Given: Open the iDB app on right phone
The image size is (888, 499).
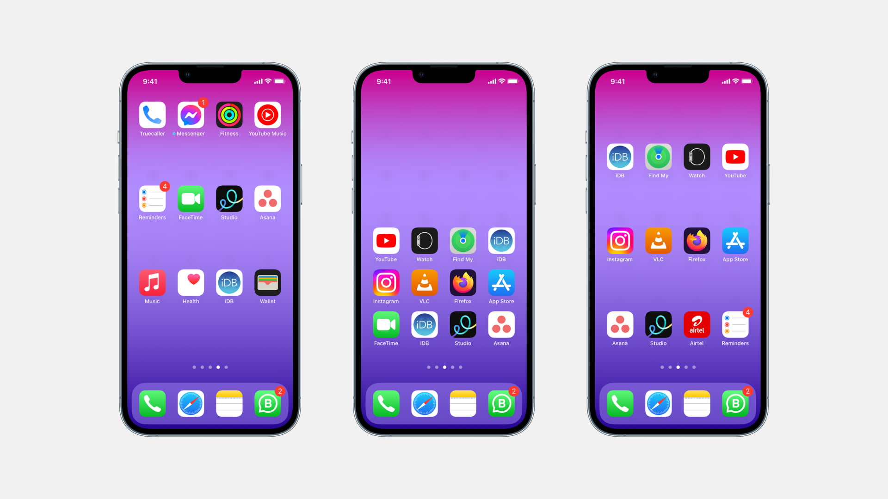Looking at the screenshot, I should (x=619, y=157).
